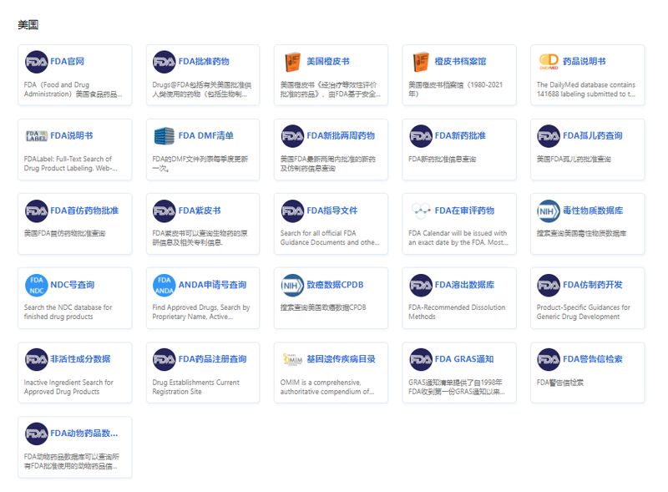
Task: Open the FDA动物药品数... title link
Action: pyautogui.click(x=84, y=434)
